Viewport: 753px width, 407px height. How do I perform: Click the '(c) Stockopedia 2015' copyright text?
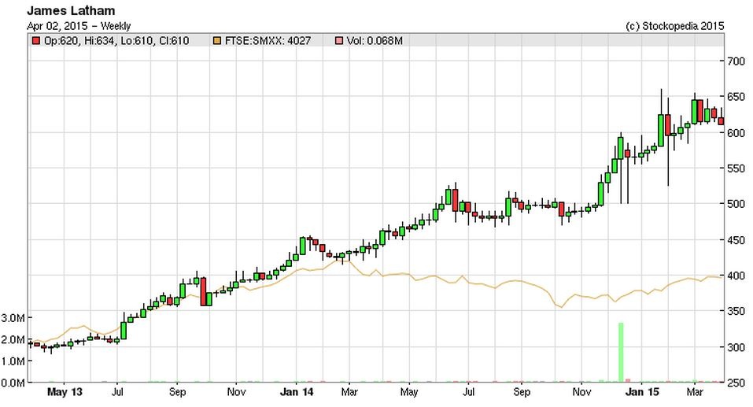[x=675, y=26]
